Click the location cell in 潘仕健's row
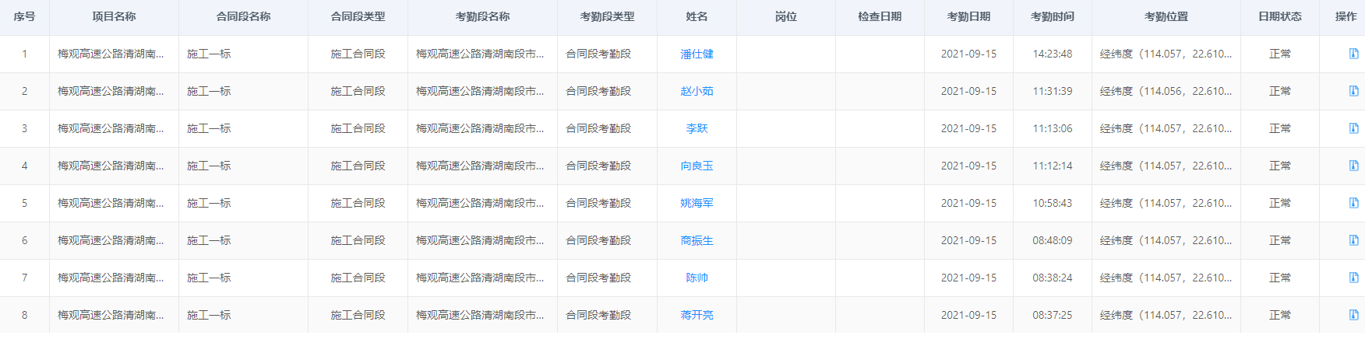The image size is (1365, 339). tap(1166, 54)
